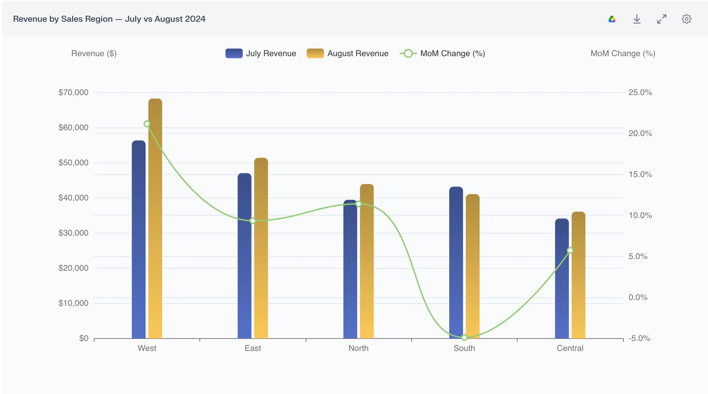Click the $10,000 axis tick label

pyautogui.click(x=73, y=303)
